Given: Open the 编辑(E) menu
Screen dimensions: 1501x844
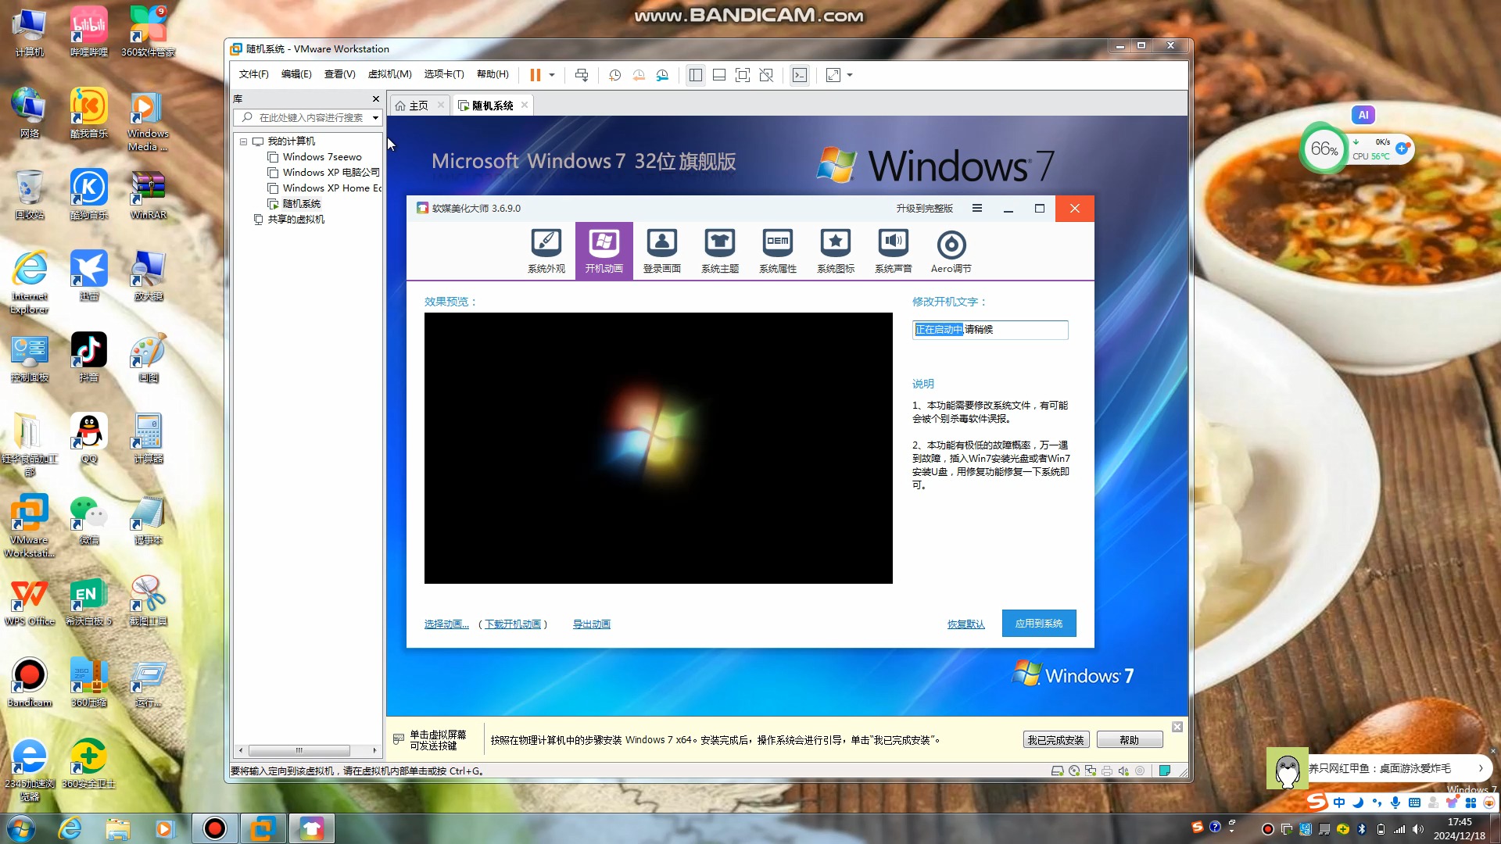Looking at the screenshot, I should click(x=296, y=74).
